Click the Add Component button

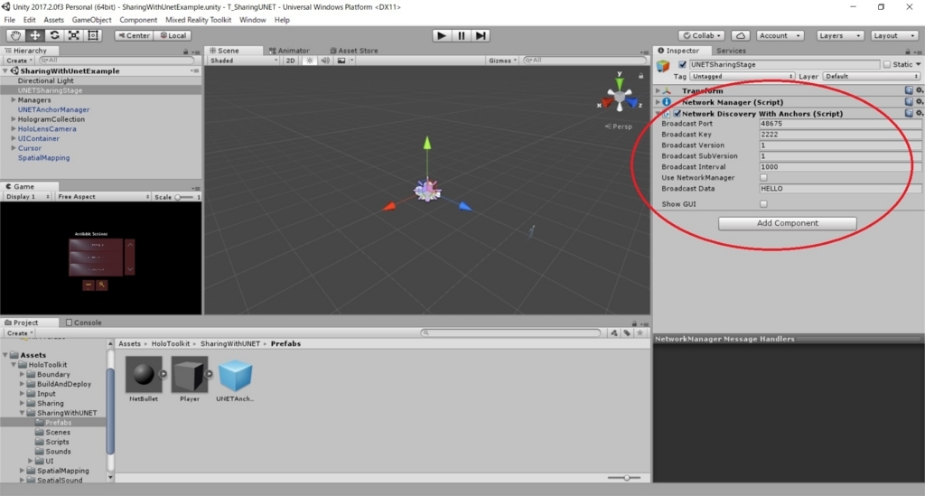tap(787, 223)
